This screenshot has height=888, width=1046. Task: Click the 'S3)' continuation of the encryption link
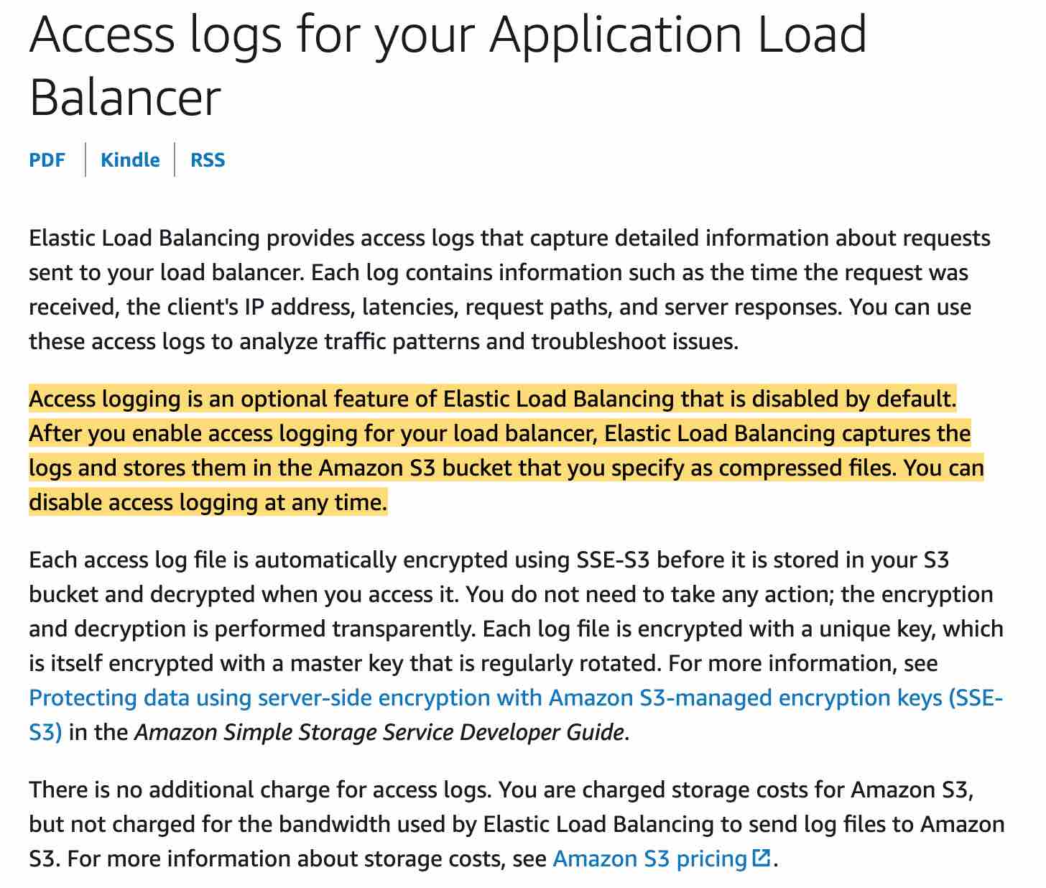tap(45, 732)
